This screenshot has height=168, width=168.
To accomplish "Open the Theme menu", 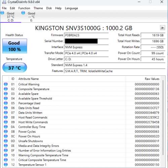I will pyautogui.click(x=38, y=8).
